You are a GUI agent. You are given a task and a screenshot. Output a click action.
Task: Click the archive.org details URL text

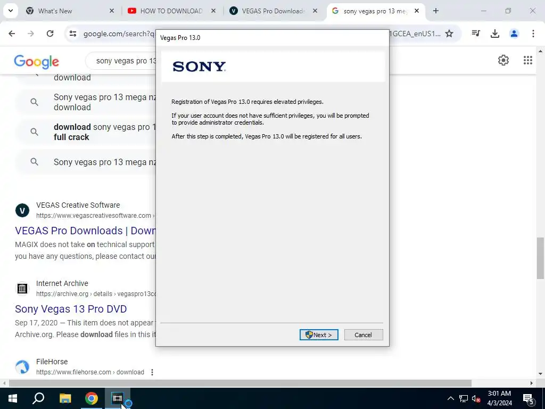[x=96, y=294]
